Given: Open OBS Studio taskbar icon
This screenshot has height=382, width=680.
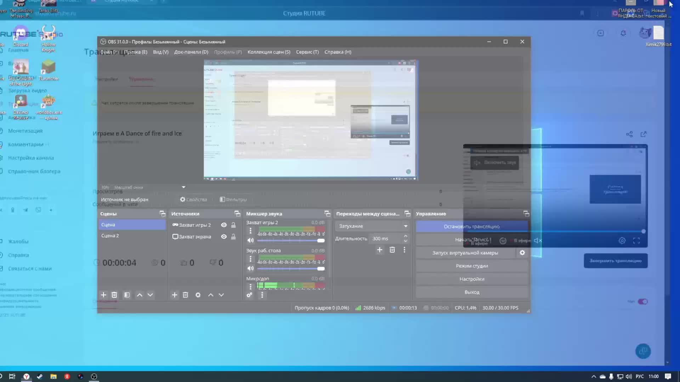Looking at the screenshot, I should click(94, 376).
